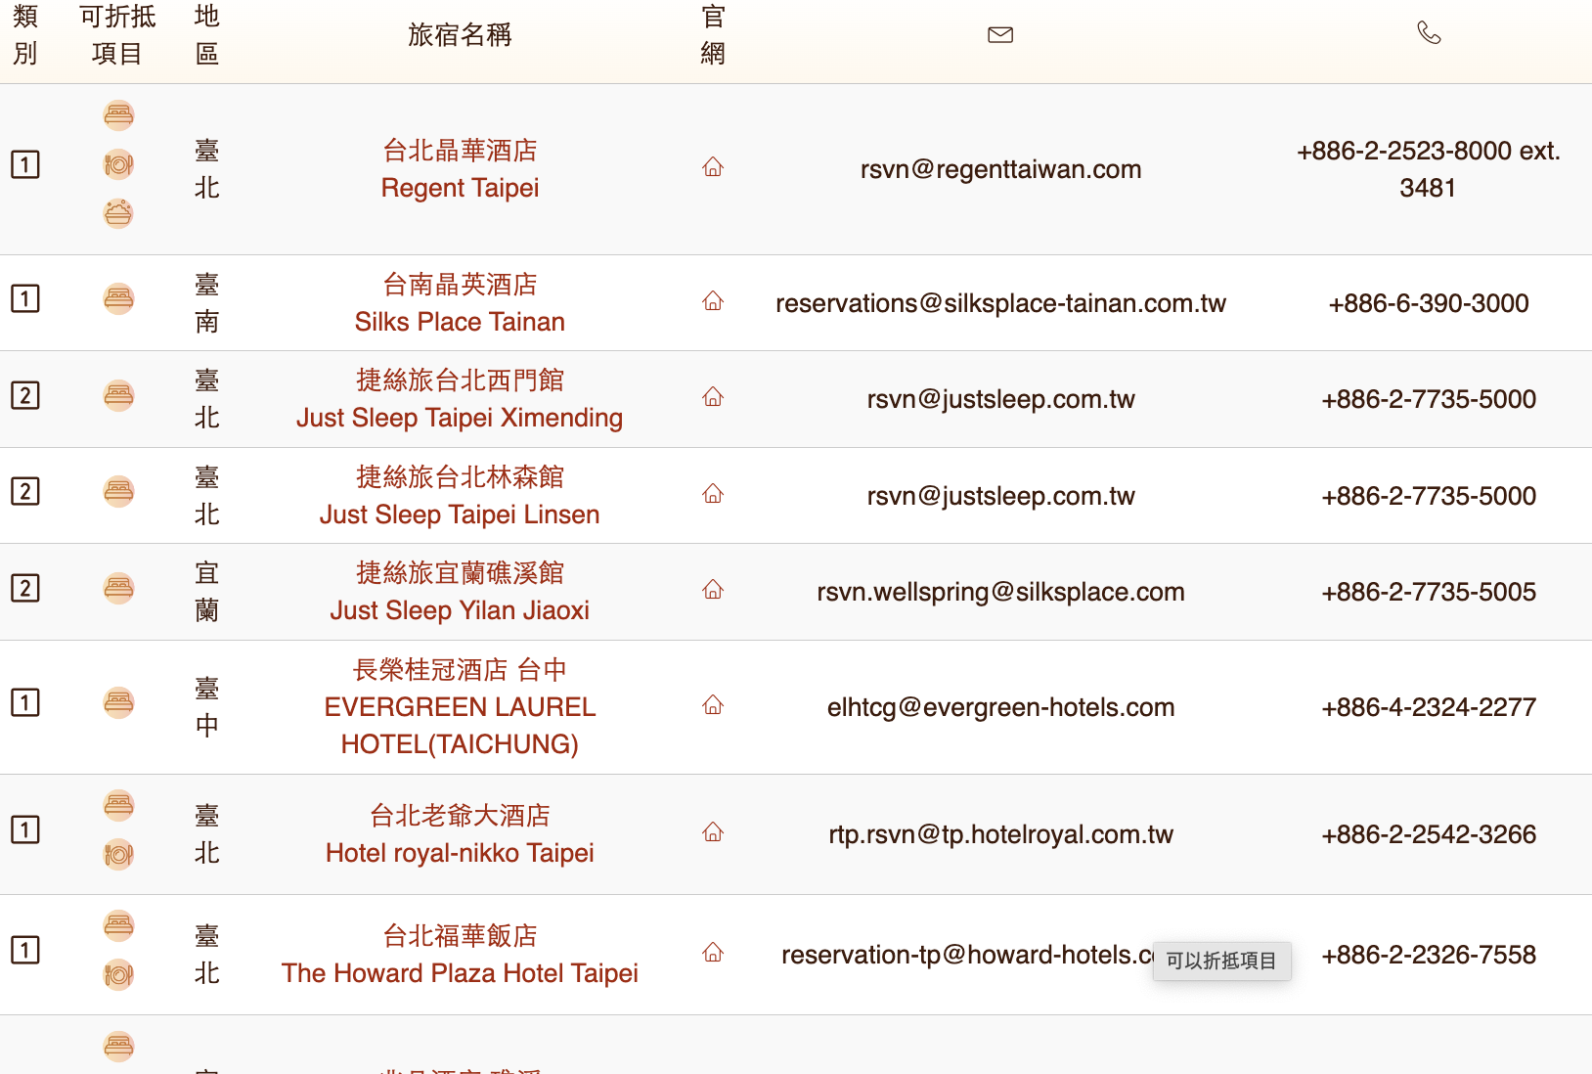Click the dining plate icon in Regent Taipei row
Viewport: 1592px width, 1074px height.
point(118,164)
